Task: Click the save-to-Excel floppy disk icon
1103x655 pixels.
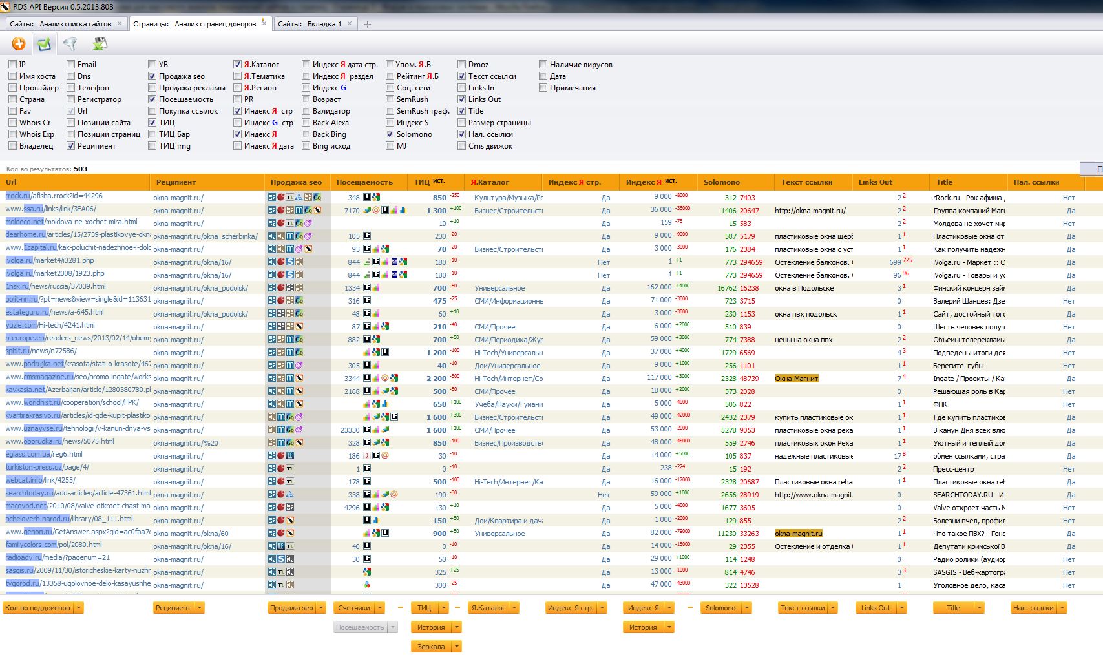Action: click(100, 44)
